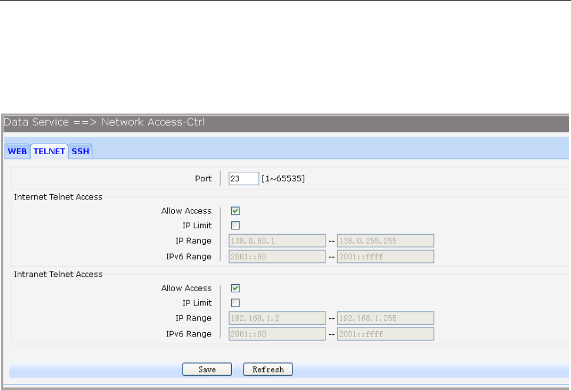The height and width of the screenshot is (390, 571).
Task: Click Internet IP Range end field 138.0.255.255
Action: [386, 241]
